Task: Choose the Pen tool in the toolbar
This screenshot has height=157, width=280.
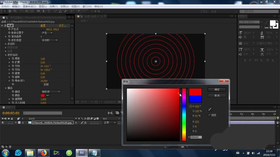Action: (44, 11)
